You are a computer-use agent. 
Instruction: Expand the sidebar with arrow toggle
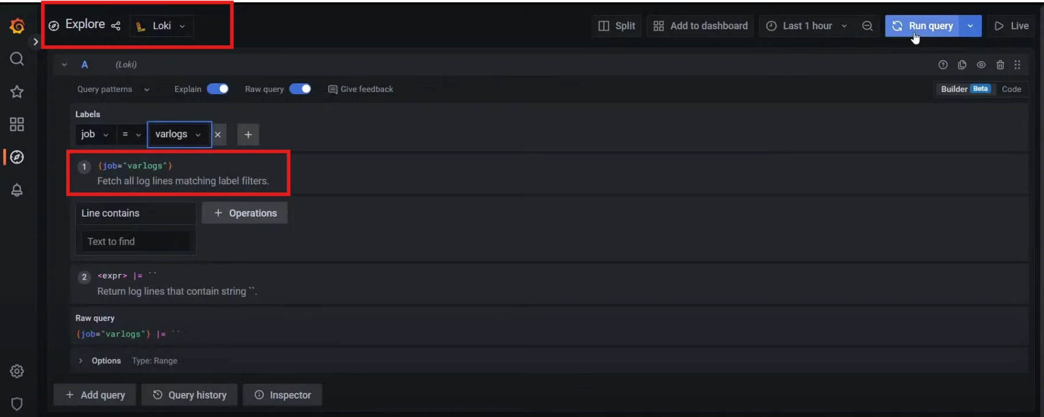point(35,41)
